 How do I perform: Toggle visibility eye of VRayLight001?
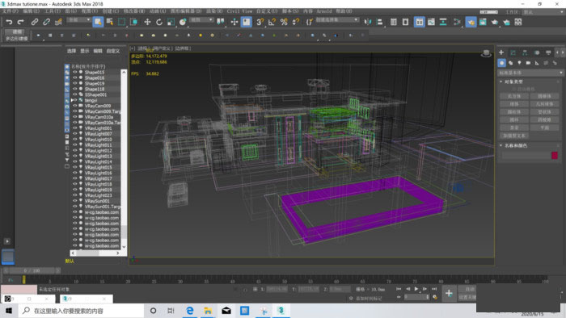75,128
